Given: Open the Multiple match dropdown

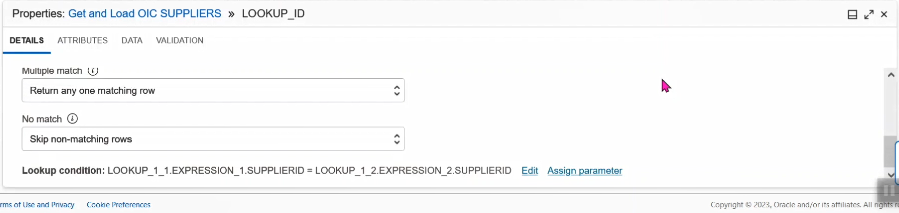Looking at the screenshot, I should (213, 91).
